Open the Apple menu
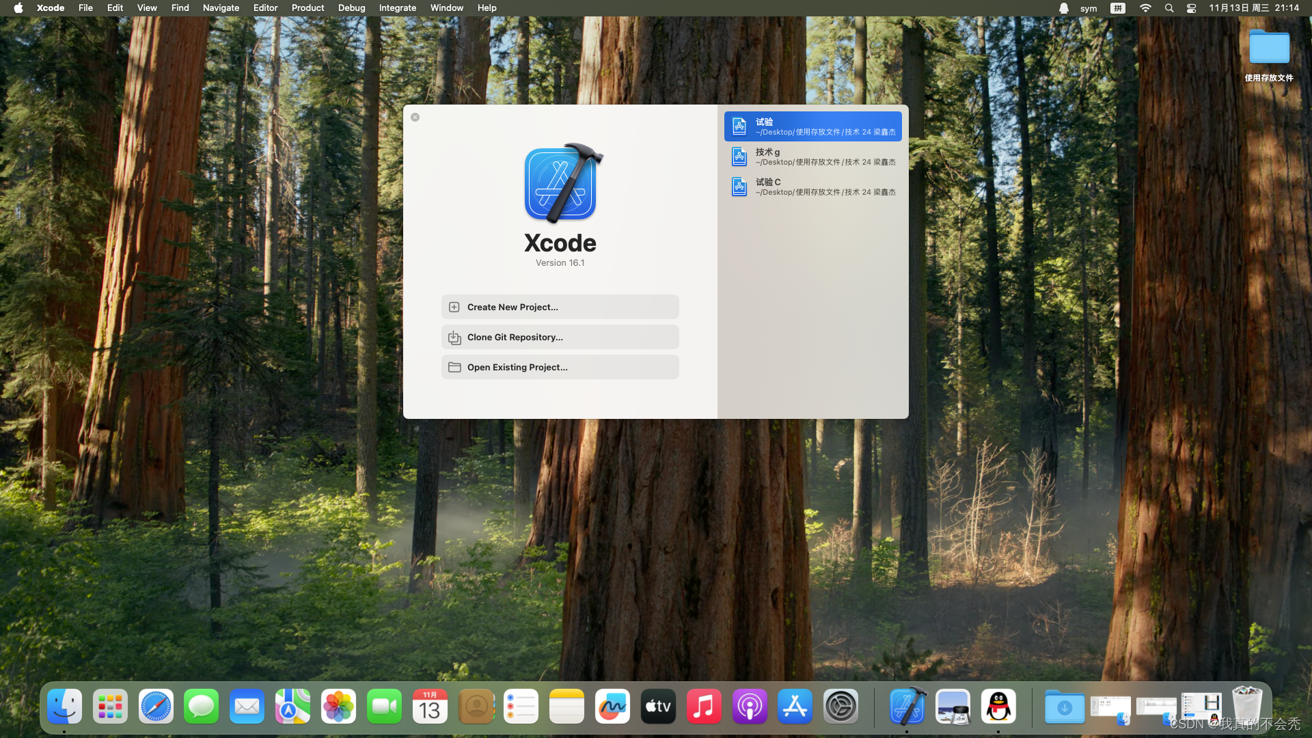This screenshot has width=1312, height=738. [18, 8]
